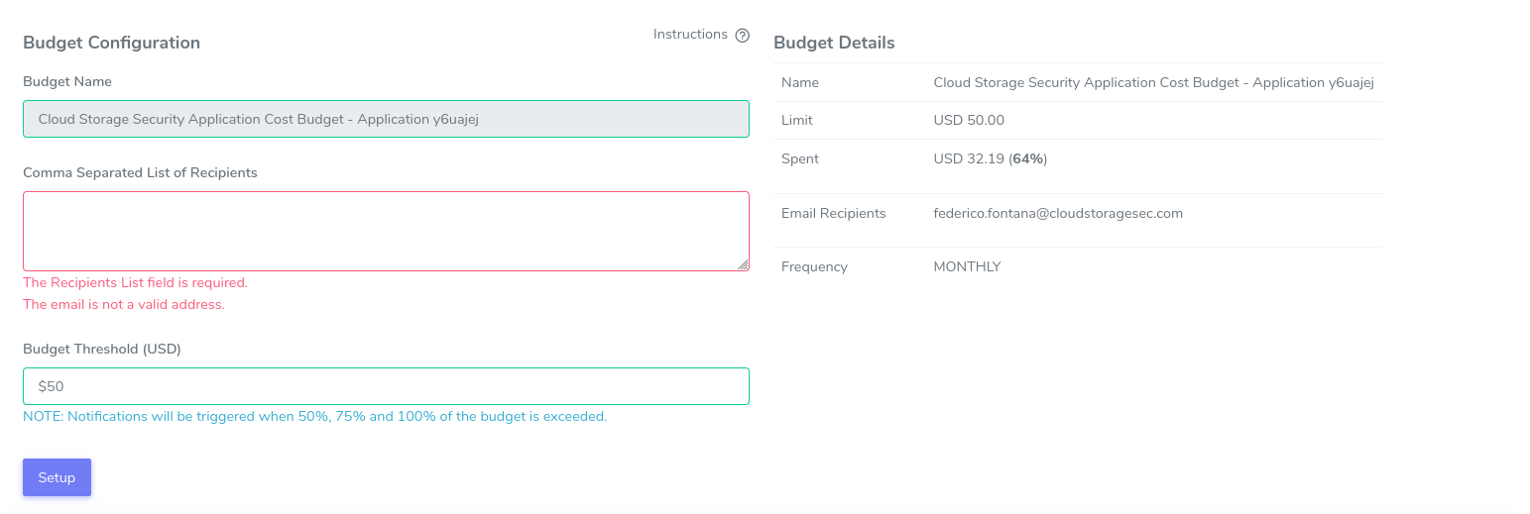
Task: Click the Budget Threshold (USD) label
Action: [x=102, y=349]
